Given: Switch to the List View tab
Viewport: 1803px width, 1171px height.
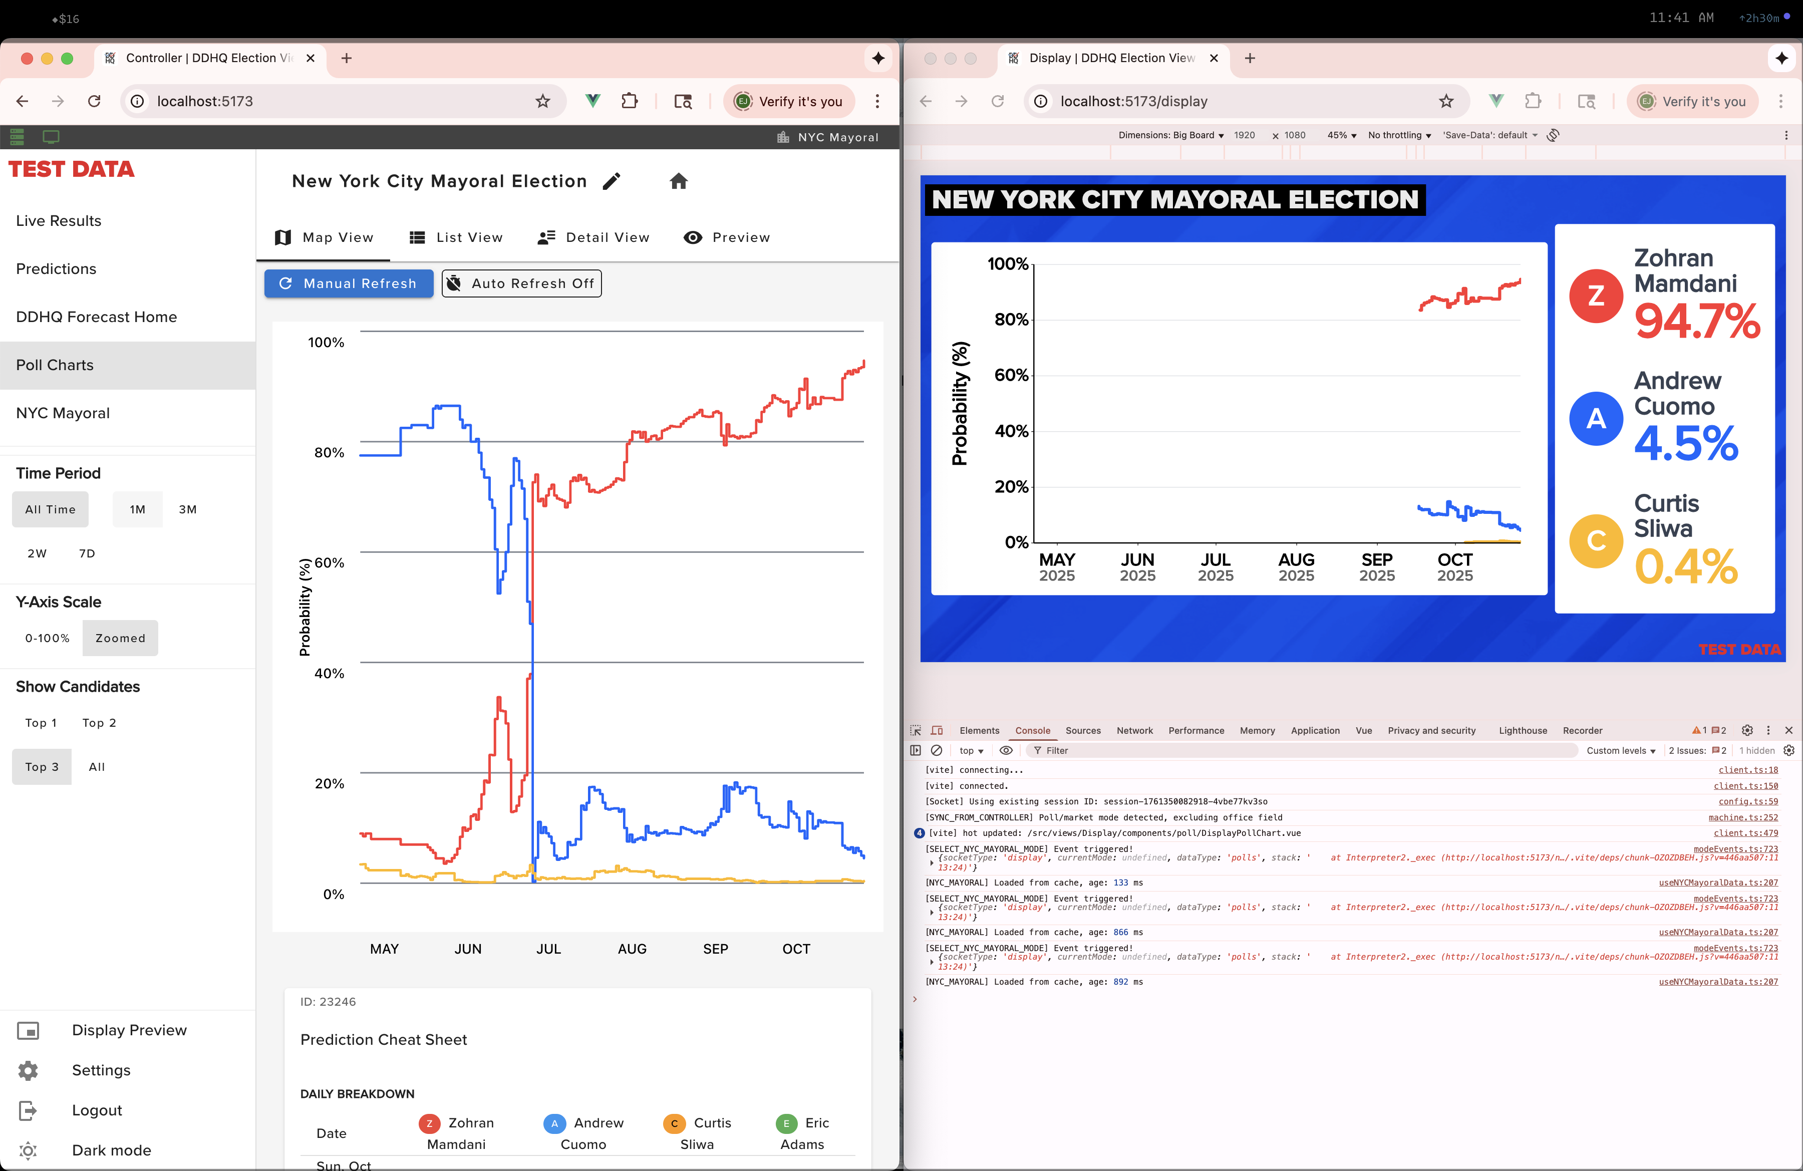Looking at the screenshot, I should coord(456,237).
